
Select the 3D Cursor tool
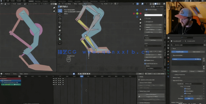coord(60,15)
